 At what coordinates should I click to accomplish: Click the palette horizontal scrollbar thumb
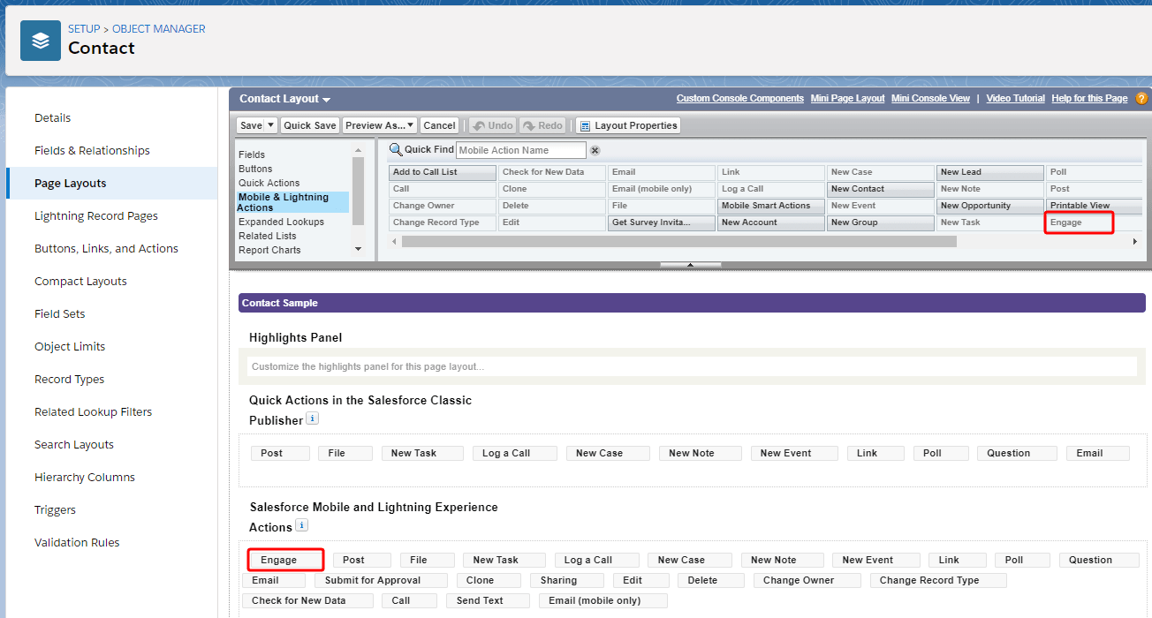coord(678,241)
